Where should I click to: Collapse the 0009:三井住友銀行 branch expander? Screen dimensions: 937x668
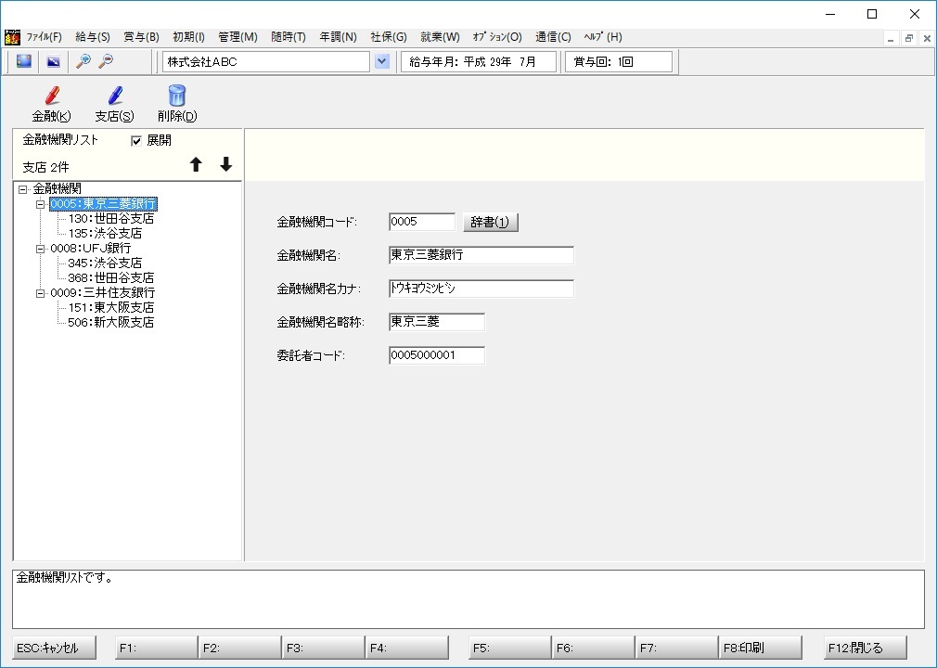(40, 293)
